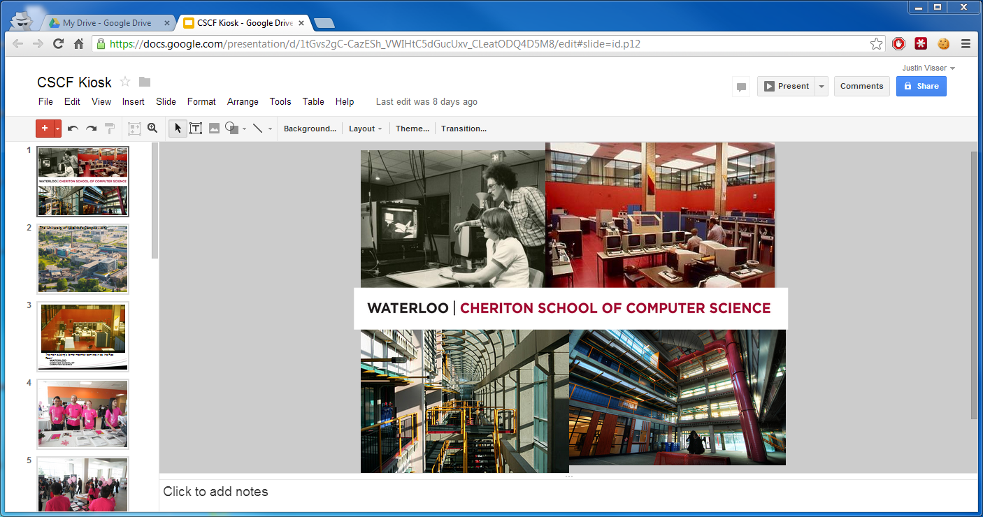Open a new browser tab

[324, 24]
